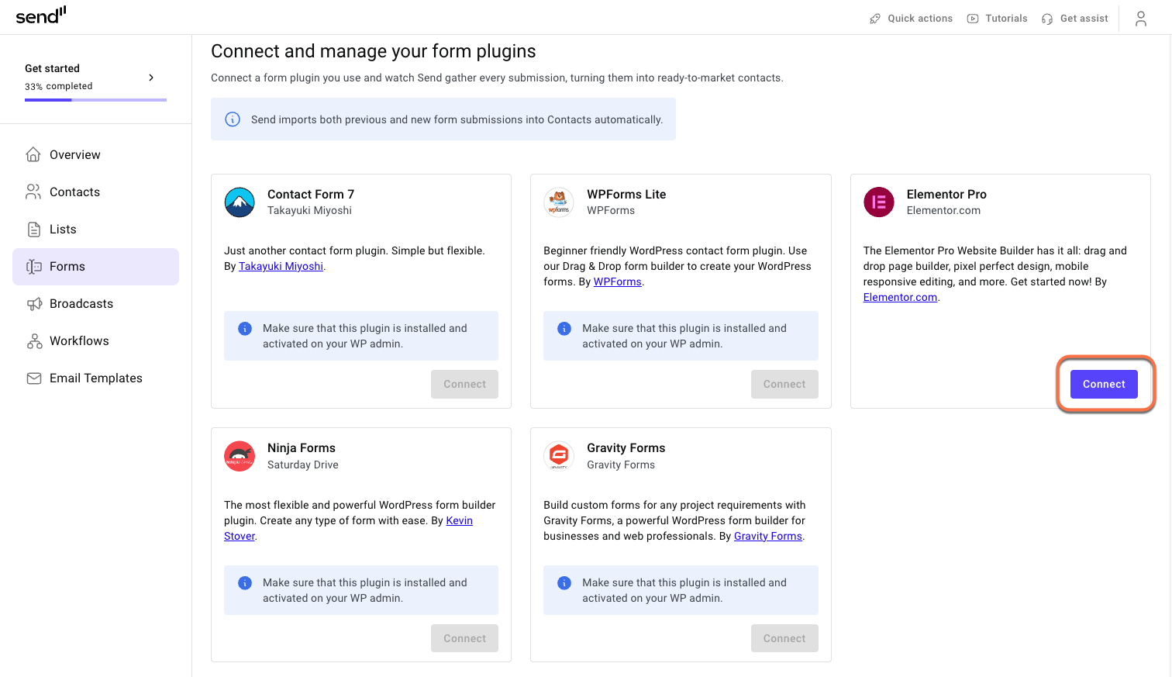
Task: Open the Elementor.com link
Action: (x=900, y=297)
